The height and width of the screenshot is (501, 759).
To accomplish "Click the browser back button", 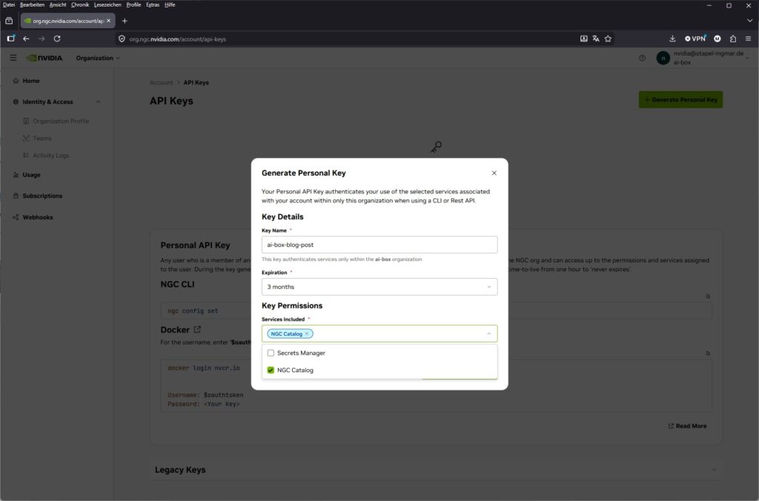I will (x=26, y=39).
